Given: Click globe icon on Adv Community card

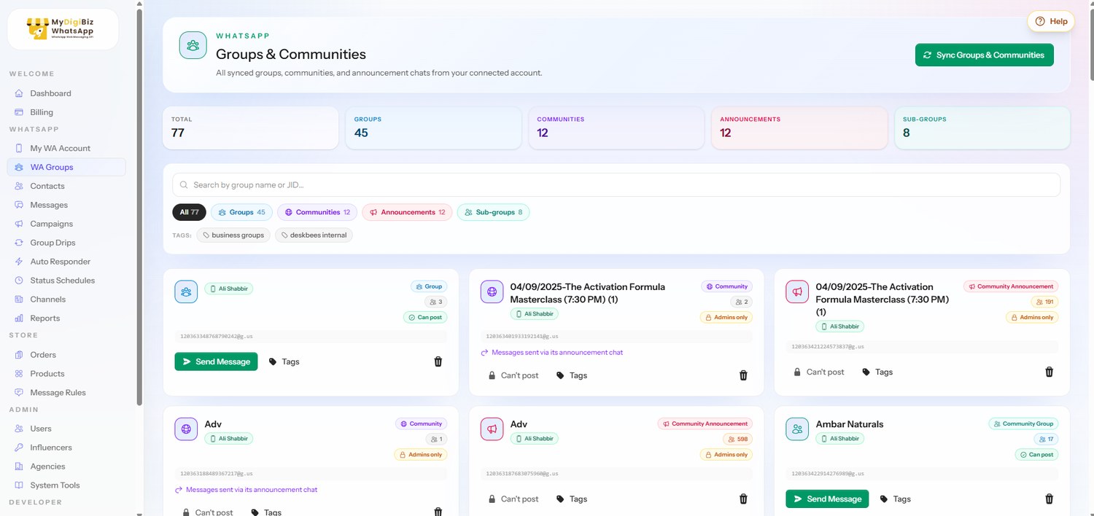Looking at the screenshot, I should click(186, 429).
